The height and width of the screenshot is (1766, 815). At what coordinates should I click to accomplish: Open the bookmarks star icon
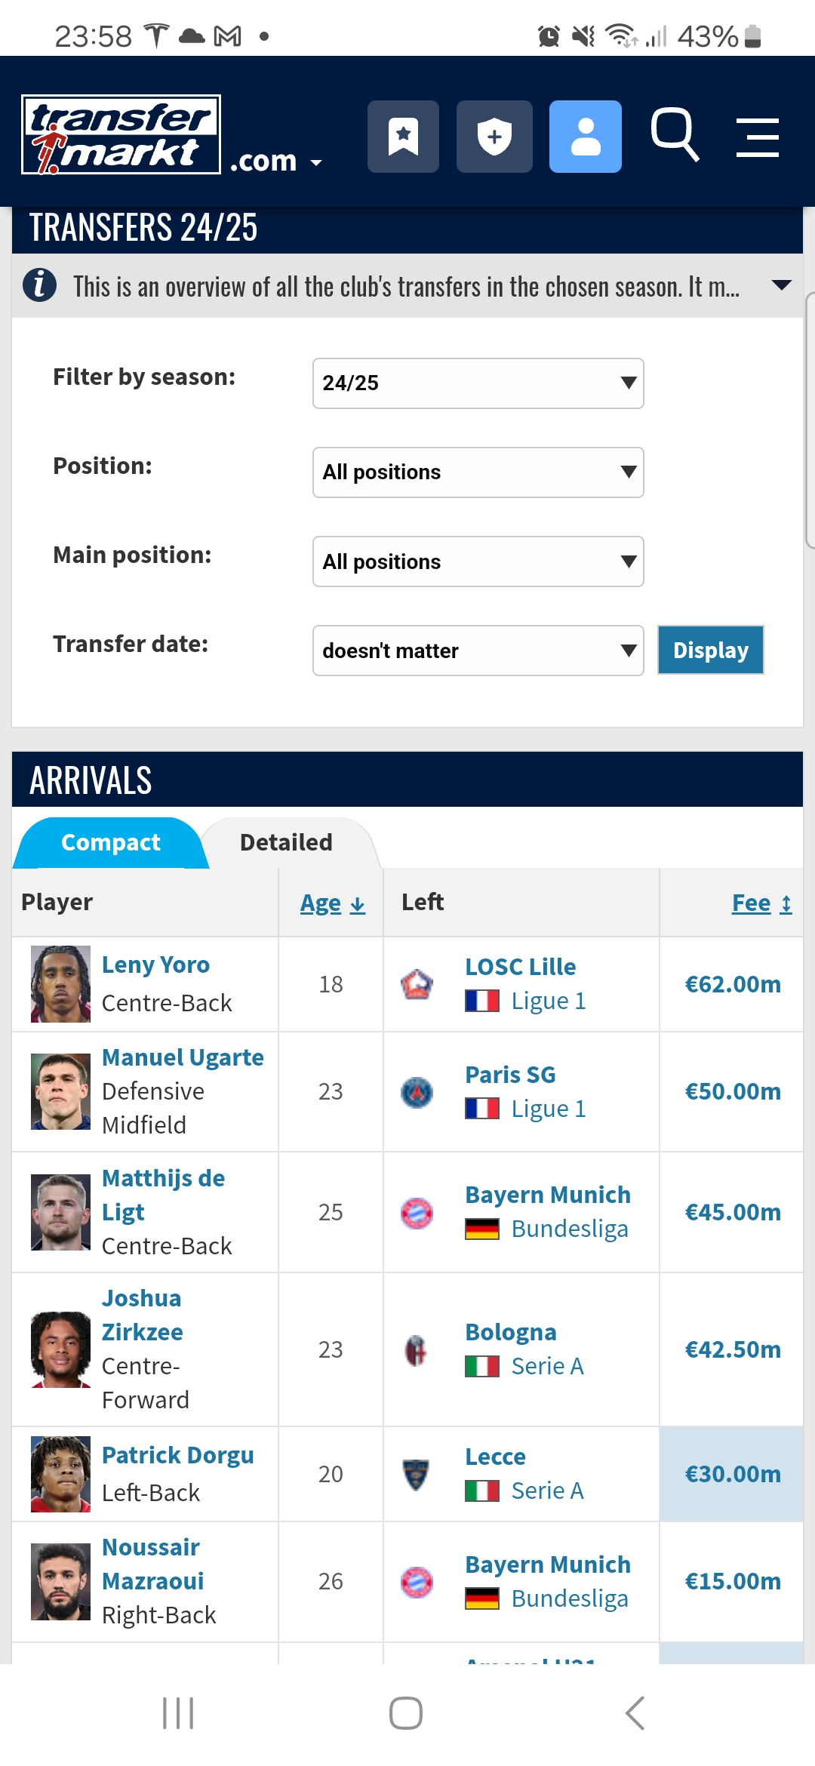(403, 137)
